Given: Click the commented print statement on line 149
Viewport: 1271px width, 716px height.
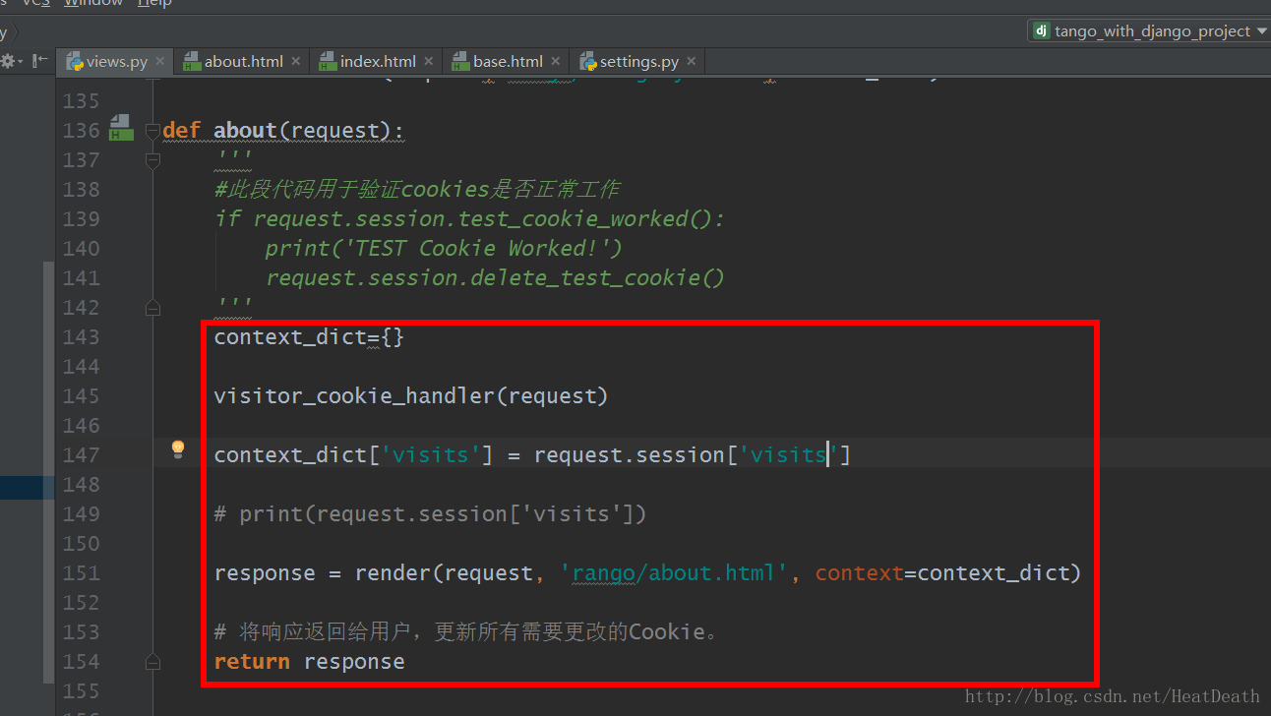Looking at the screenshot, I should tap(430, 513).
